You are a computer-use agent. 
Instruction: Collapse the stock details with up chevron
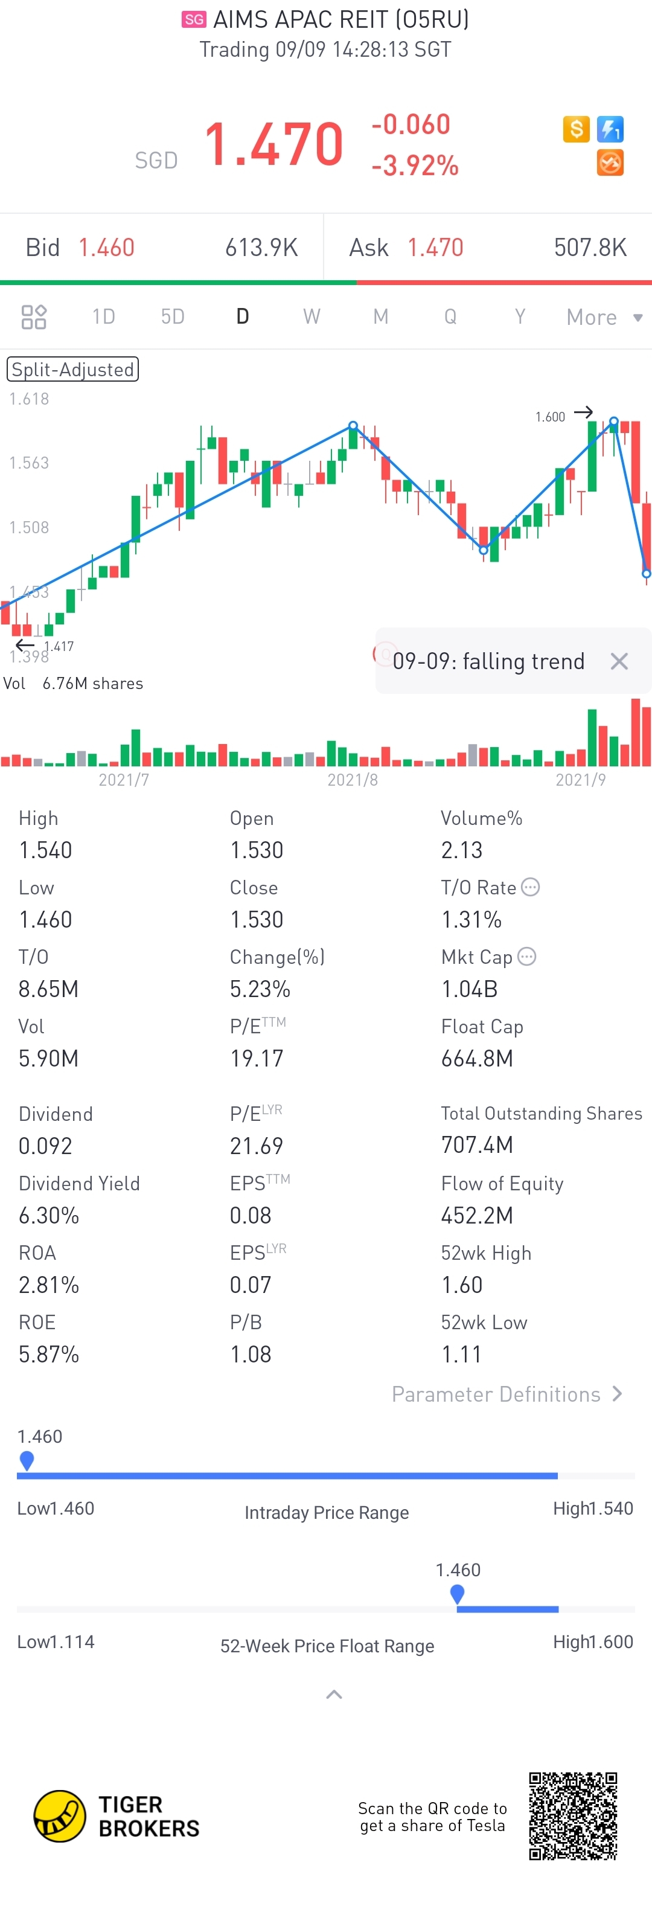tap(334, 1695)
